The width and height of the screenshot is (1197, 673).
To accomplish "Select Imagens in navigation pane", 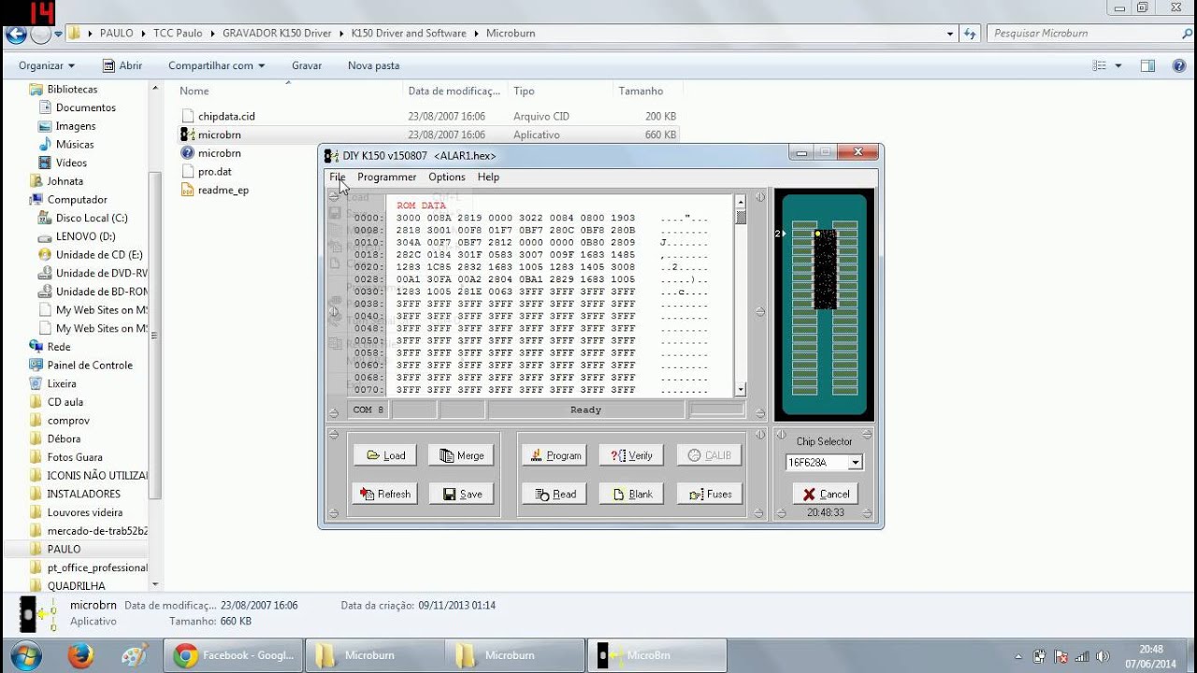I will [x=76, y=125].
